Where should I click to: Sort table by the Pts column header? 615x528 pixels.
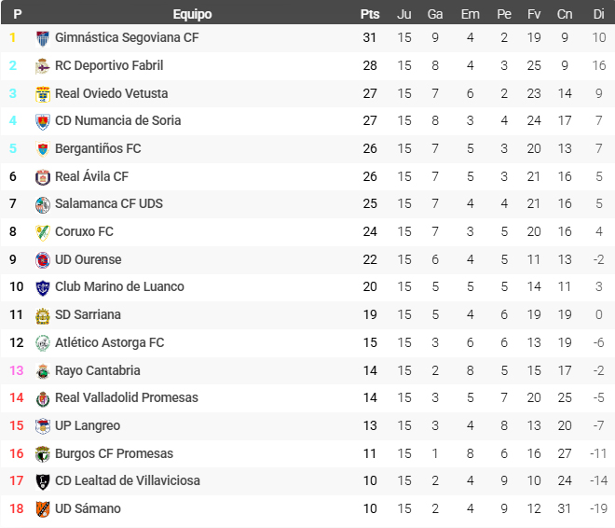click(370, 14)
